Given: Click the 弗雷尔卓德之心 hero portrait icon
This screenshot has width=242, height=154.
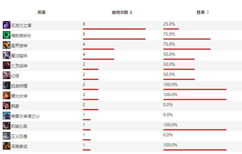Looking at the screenshot, I should [x=7, y=116].
